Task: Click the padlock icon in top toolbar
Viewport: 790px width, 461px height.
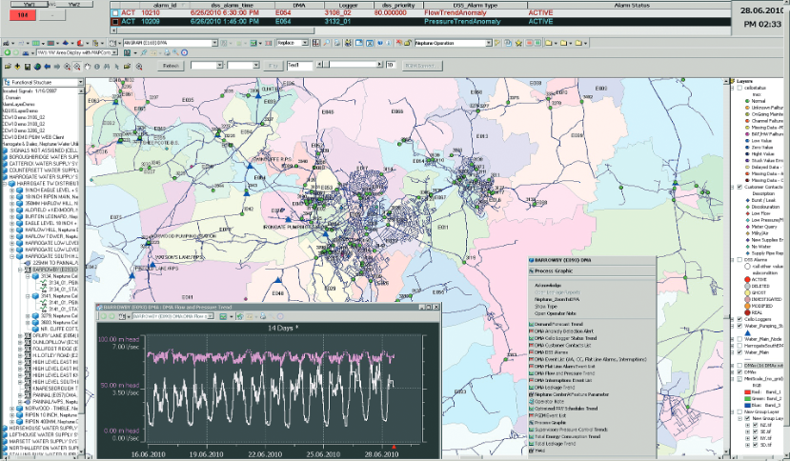Action: [x=408, y=43]
